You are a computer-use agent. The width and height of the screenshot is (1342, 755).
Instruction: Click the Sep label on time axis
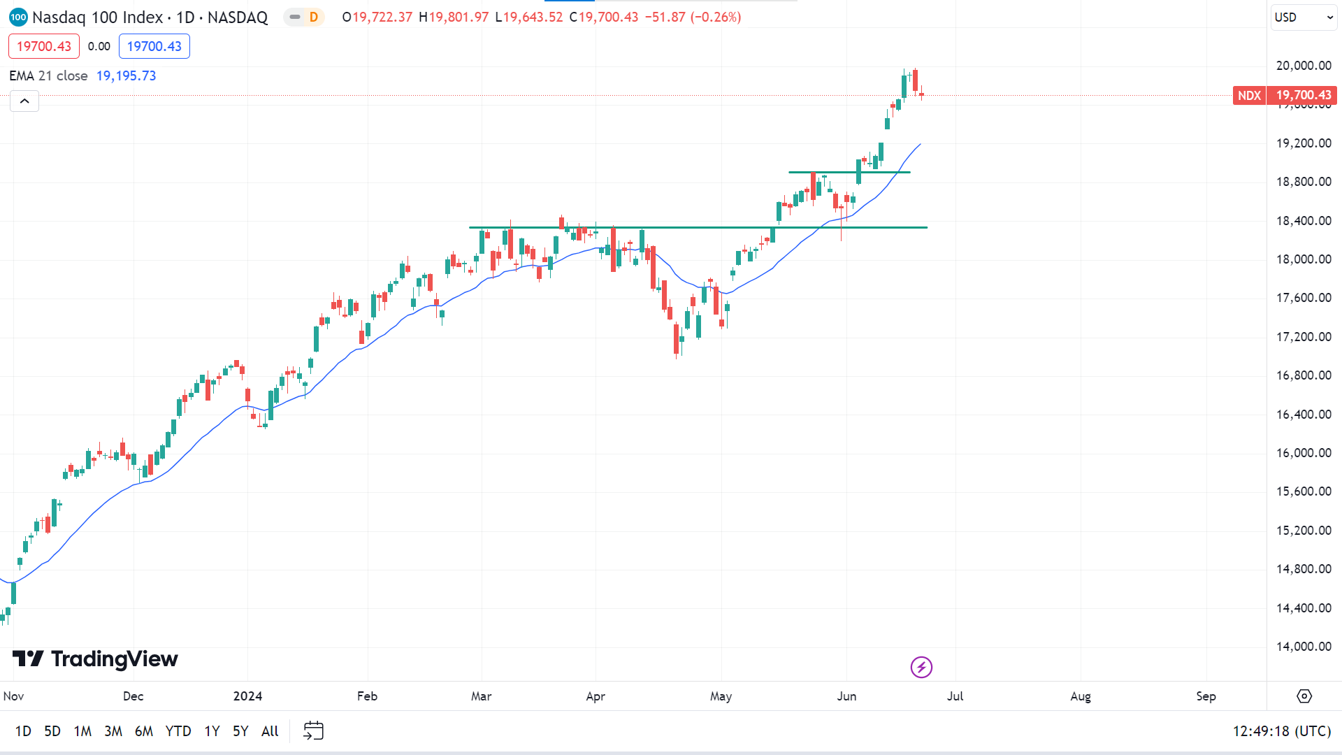pos(1206,696)
